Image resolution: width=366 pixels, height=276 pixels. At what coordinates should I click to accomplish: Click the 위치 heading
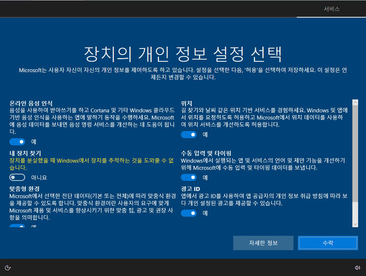[x=187, y=103]
